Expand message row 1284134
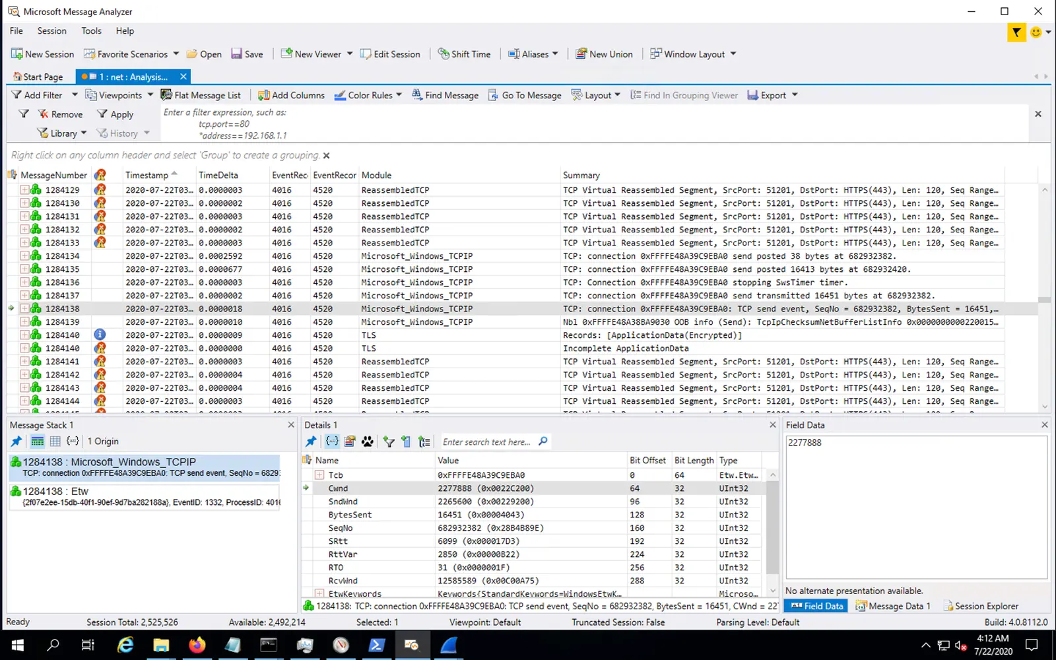The image size is (1056, 660). coord(24,256)
